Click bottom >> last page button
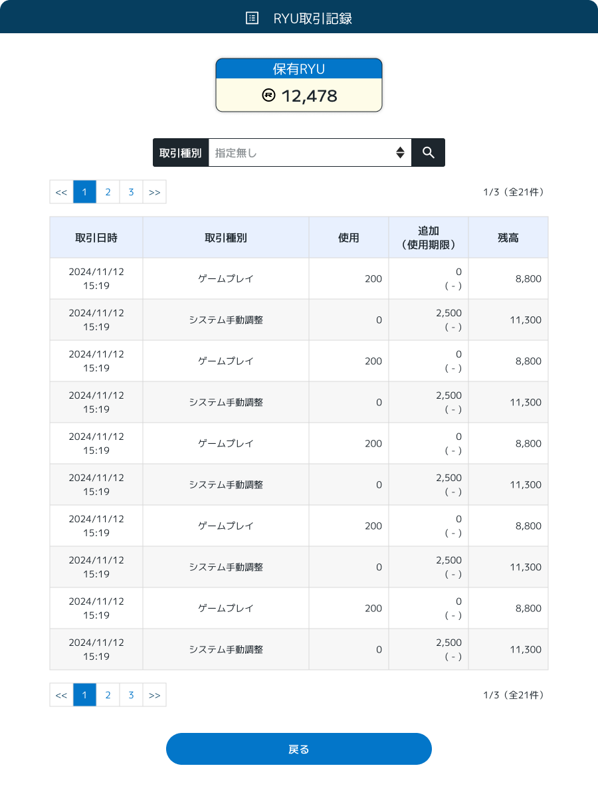 (154, 695)
